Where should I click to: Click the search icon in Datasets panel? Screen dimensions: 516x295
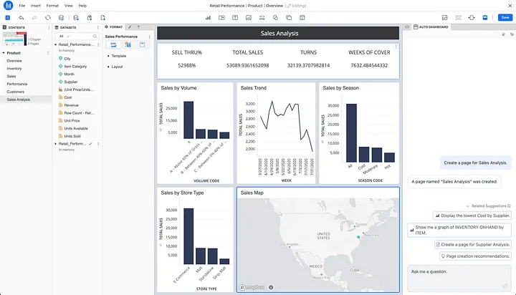click(x=95, y=36)
